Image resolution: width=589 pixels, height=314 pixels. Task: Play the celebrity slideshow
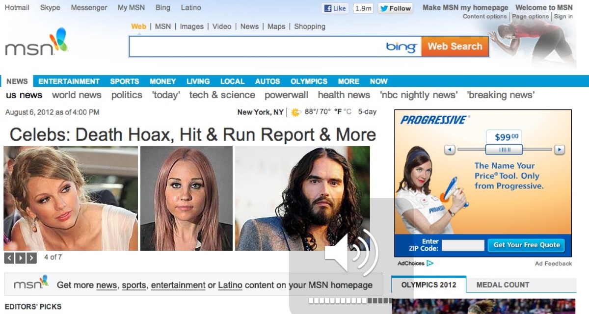[20, 258]
